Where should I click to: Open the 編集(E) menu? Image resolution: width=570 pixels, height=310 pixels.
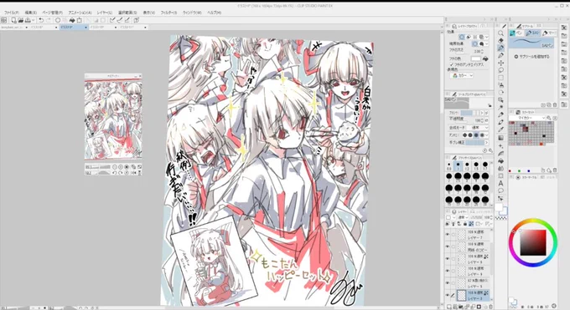(x=30, y=13)
